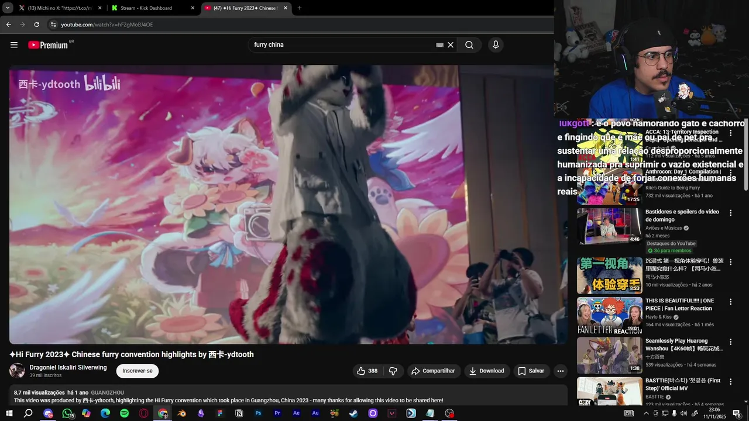
Task: Open a new browser tab
Action: 300,8
